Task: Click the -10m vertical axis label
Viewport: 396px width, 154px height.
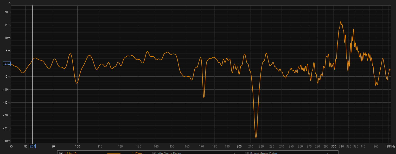Action: pos(7,90)
